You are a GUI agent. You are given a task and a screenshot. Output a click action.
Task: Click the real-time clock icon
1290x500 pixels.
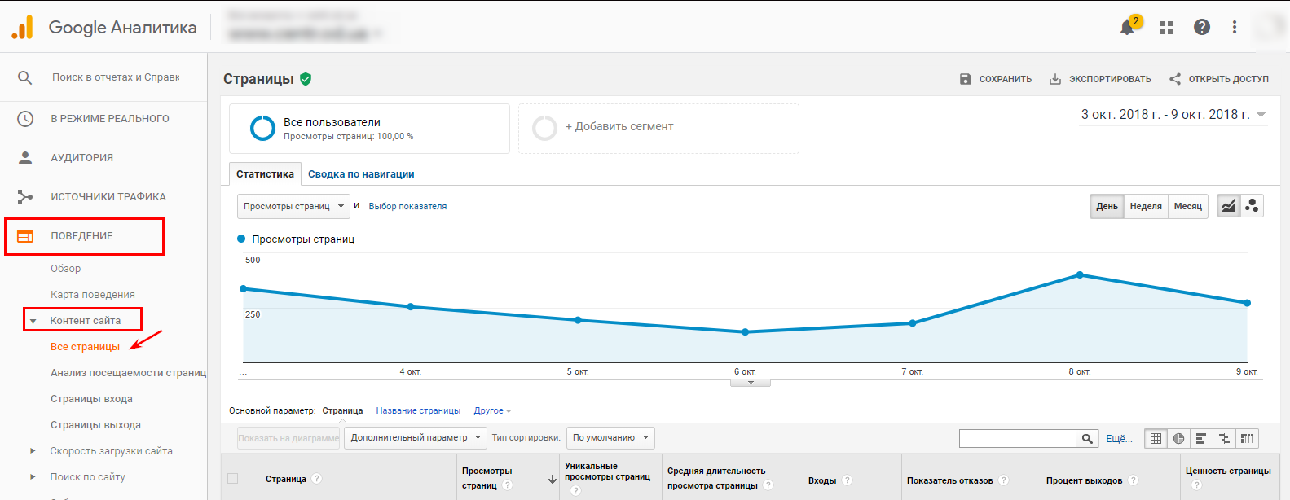pyautogui.click(x=25, y=118)
